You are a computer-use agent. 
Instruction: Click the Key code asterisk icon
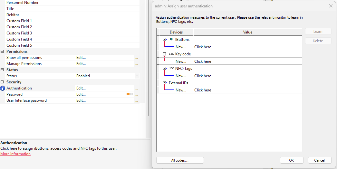171,54
